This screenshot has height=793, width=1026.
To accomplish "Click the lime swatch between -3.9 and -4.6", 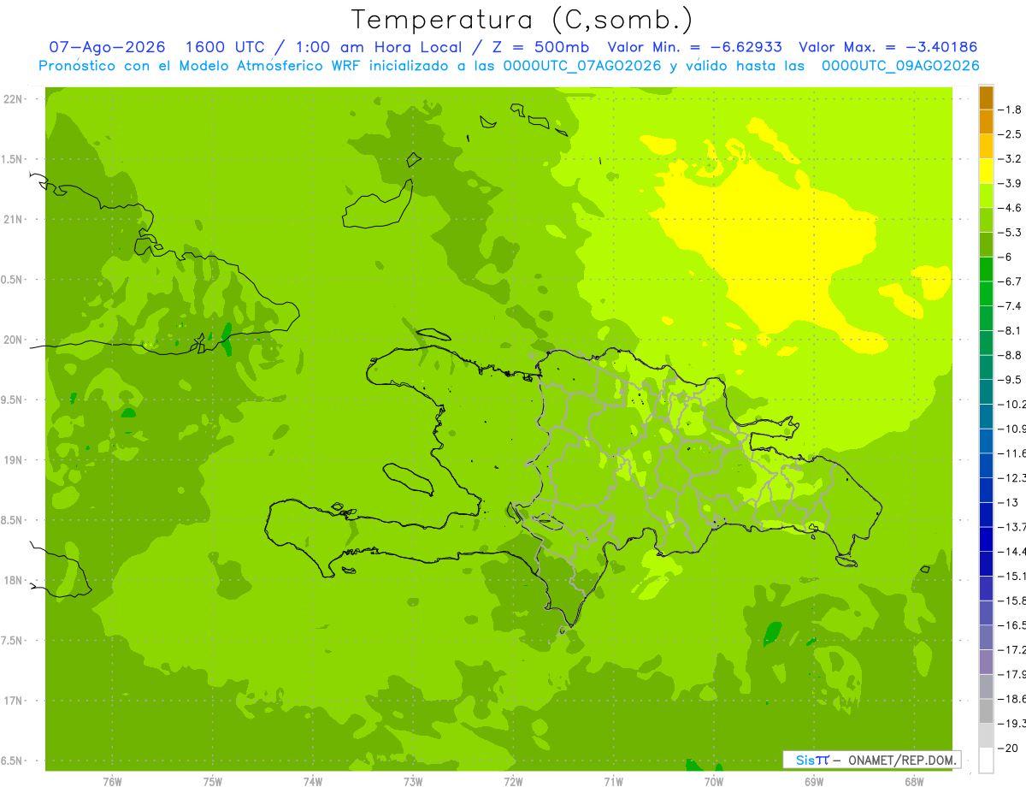I will click(x=986, y=195).
